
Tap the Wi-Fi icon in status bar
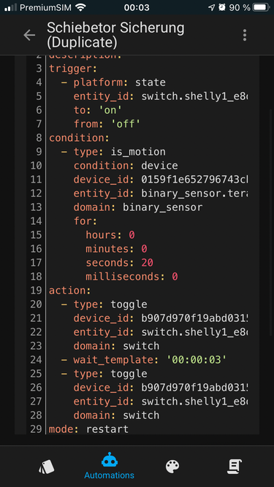[80, 7]
